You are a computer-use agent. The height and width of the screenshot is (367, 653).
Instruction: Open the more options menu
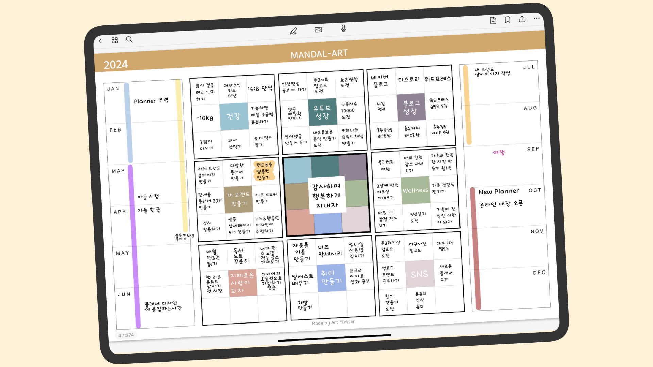pyautogui.click(x=537, y=18)
